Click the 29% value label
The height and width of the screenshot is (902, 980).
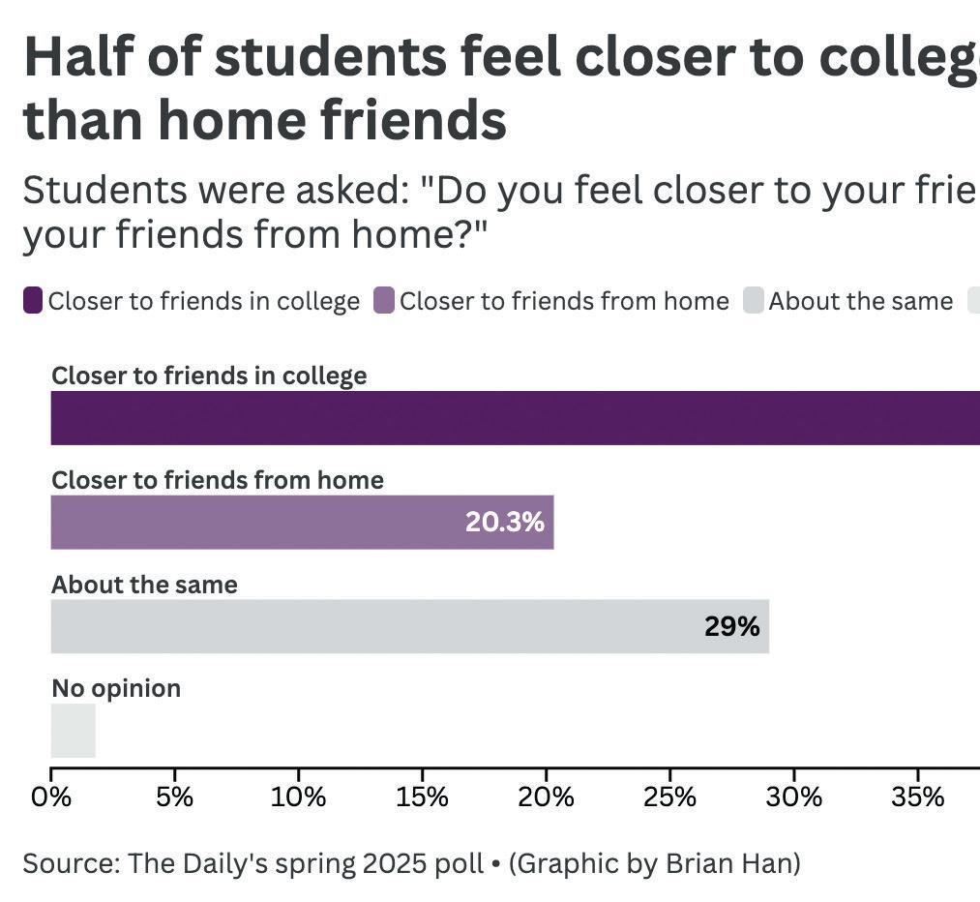(731, 627)
